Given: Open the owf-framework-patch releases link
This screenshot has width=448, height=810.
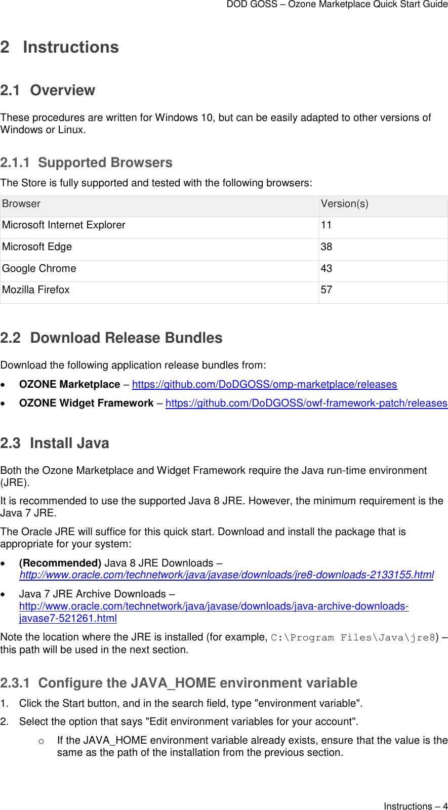Looking at the screenshot, I should pos(306,403).
